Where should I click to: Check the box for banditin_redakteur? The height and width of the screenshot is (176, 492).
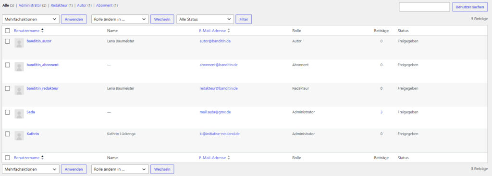coord(8,88)
